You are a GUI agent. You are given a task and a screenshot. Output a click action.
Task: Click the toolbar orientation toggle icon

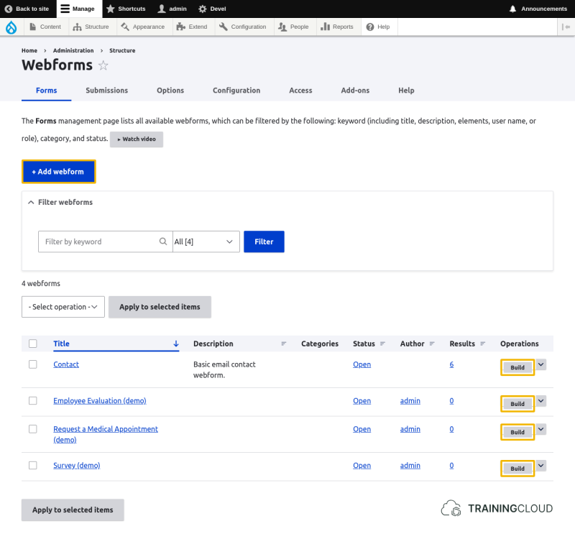tap(566, 27)
